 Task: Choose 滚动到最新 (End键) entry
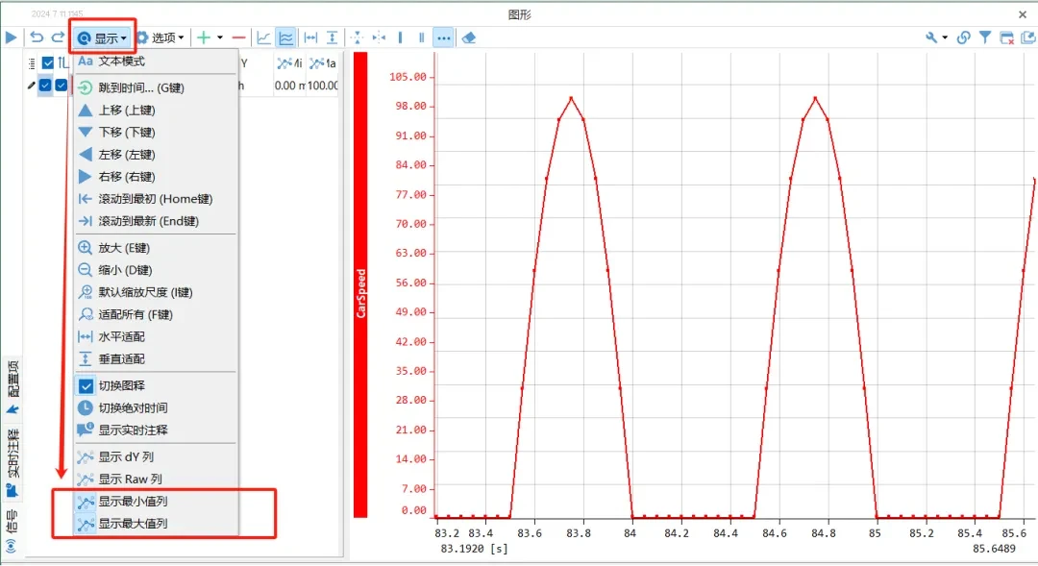(x=157, y=221)
